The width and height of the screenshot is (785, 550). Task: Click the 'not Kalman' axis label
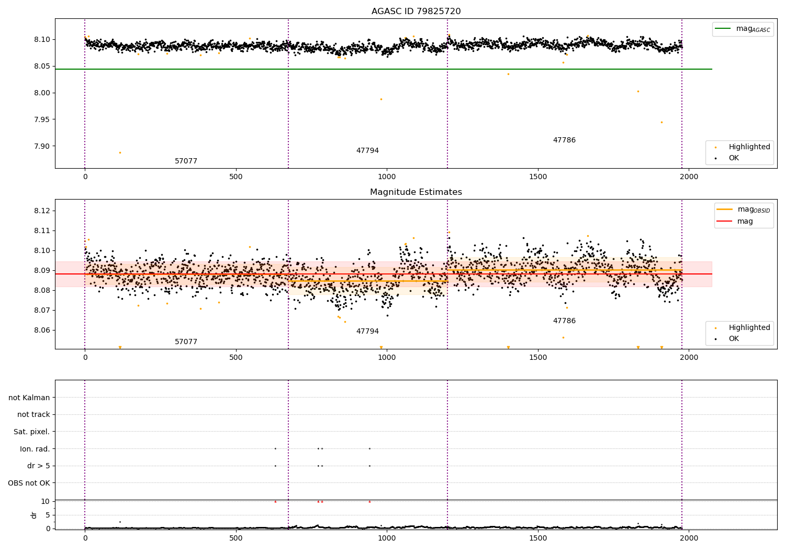[x=29, y=398]
